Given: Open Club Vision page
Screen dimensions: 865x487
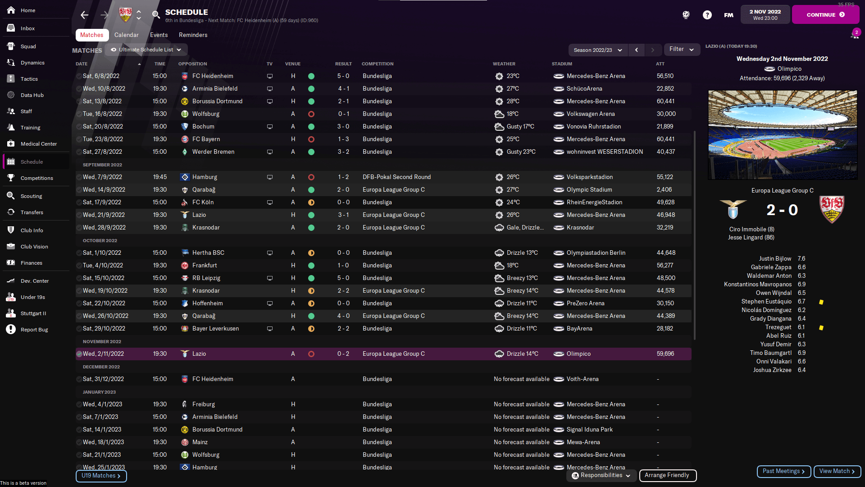Looking at the screenshot, I should [35, 247].
